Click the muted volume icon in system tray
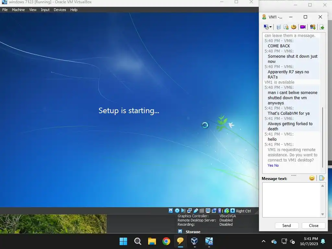 click(292, 241)
